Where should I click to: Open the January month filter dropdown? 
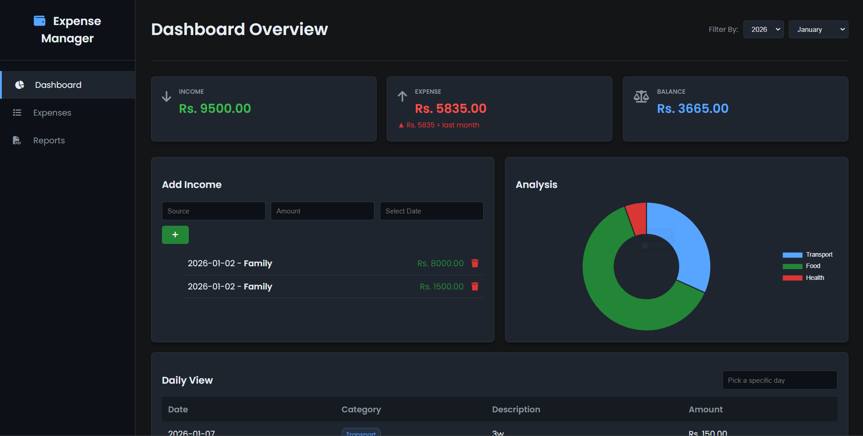[x=818, y=30]
